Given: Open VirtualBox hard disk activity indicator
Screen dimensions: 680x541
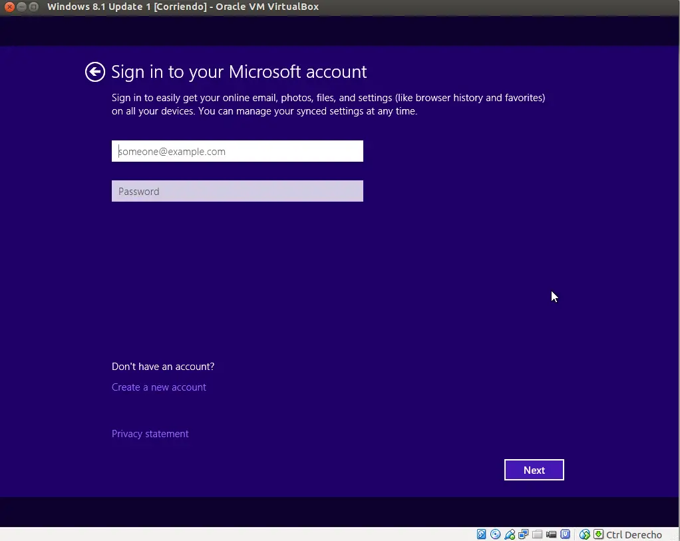Looking at the screenshot, I should [x=481, y=534].
